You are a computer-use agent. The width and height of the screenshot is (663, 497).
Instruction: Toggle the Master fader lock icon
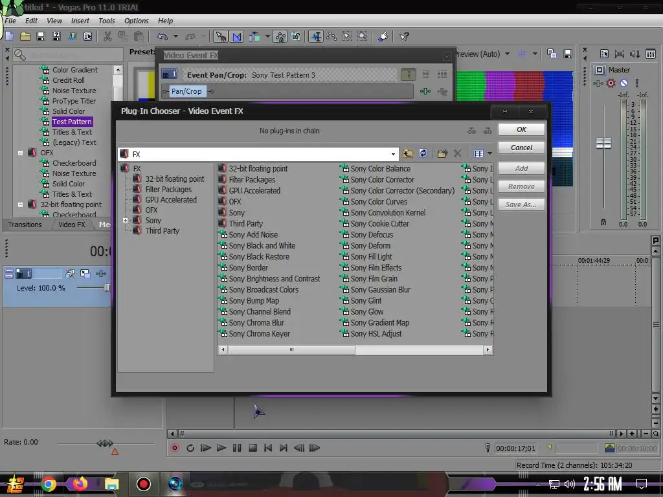point(603,222)
